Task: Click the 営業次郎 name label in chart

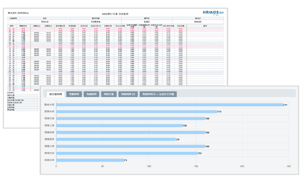Action: (49, 119)
